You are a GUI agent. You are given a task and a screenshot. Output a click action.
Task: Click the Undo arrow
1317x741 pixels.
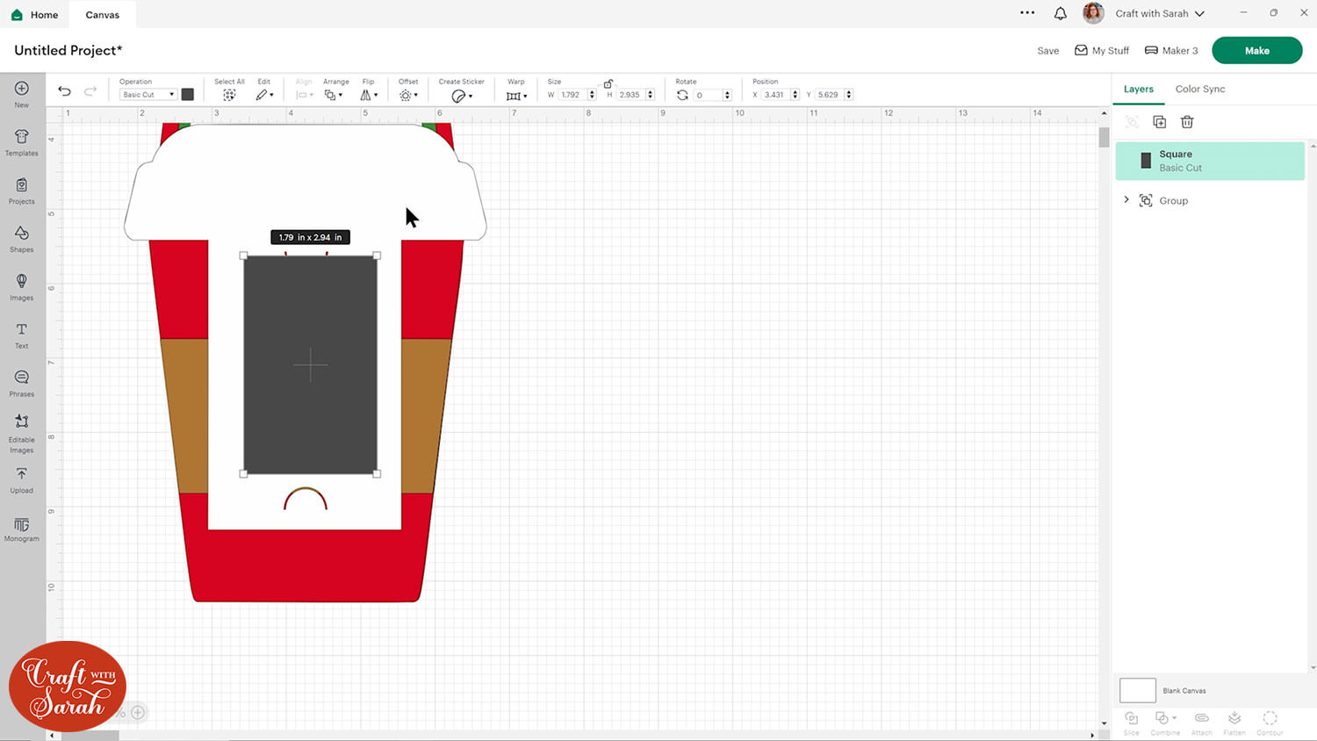tap(64, 91)
